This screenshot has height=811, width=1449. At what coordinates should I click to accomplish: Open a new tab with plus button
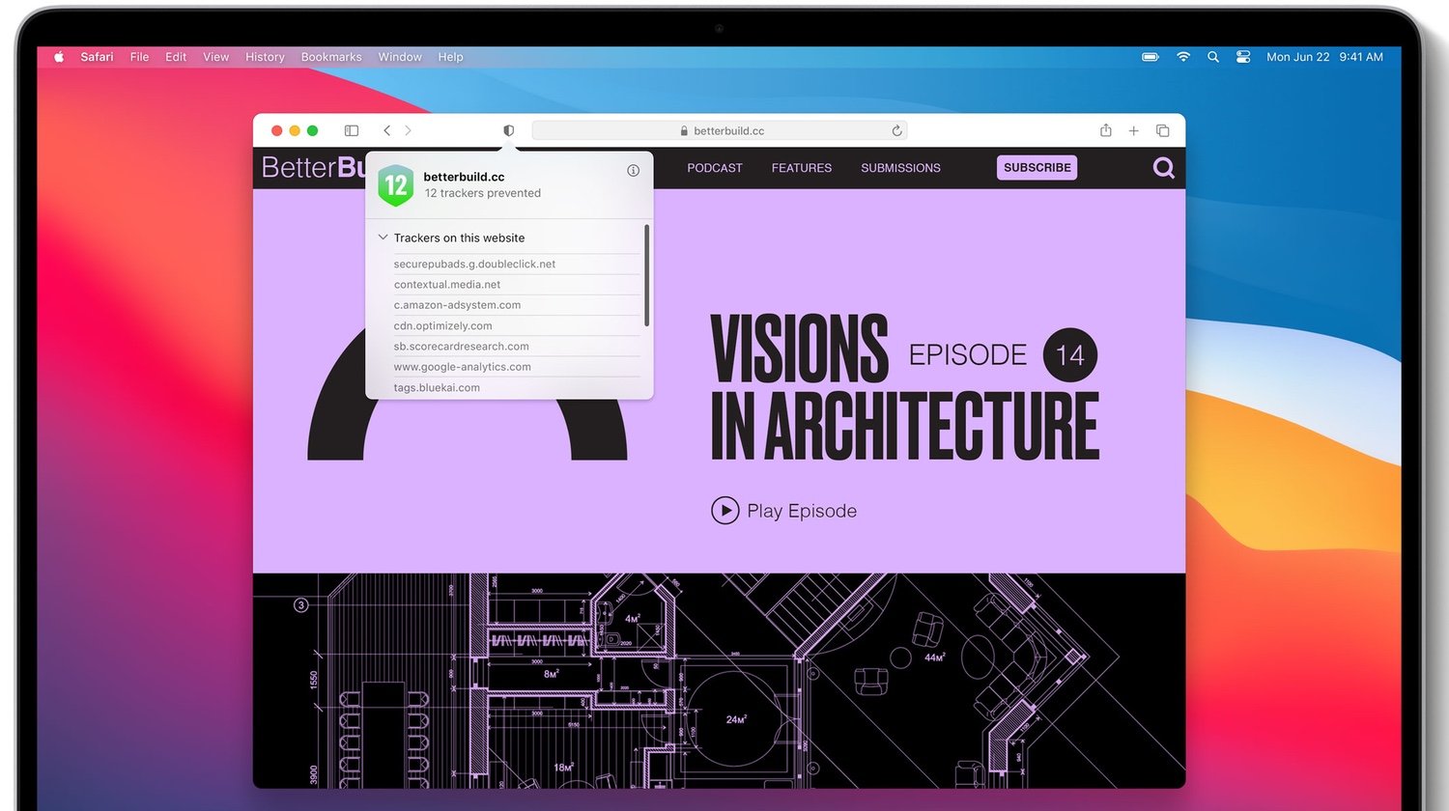click(x=1134, y=130)
